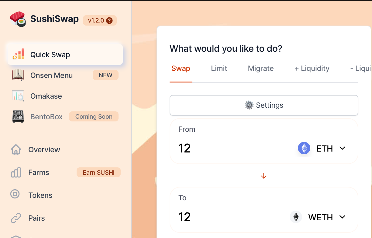
Task: Click the swap direction down arrow
Action: [x=264, y=176]
